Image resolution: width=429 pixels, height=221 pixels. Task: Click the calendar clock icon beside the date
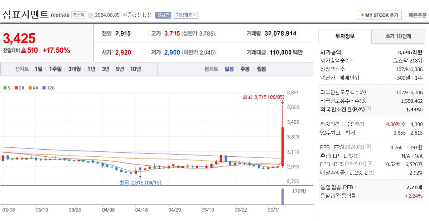(91, 16)
